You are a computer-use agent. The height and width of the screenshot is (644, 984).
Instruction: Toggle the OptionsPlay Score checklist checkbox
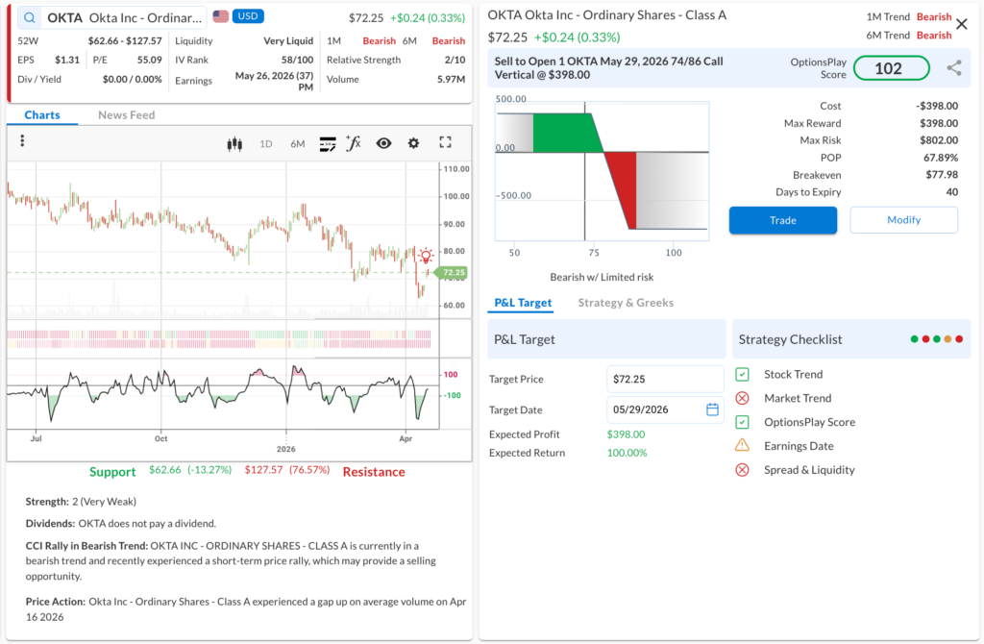742,422
